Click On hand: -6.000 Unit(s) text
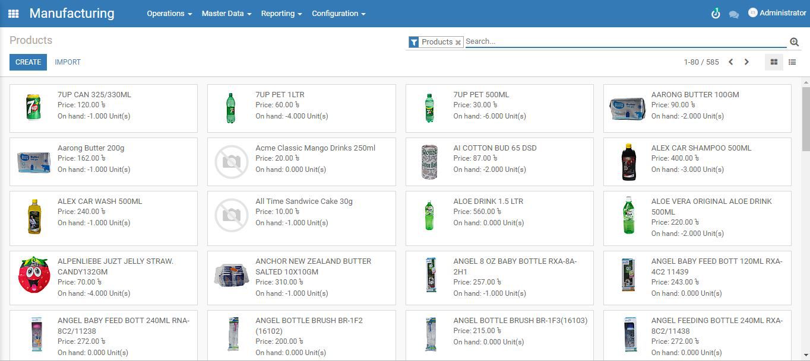Viewport: 810px width, 361px height. point(489,116)
